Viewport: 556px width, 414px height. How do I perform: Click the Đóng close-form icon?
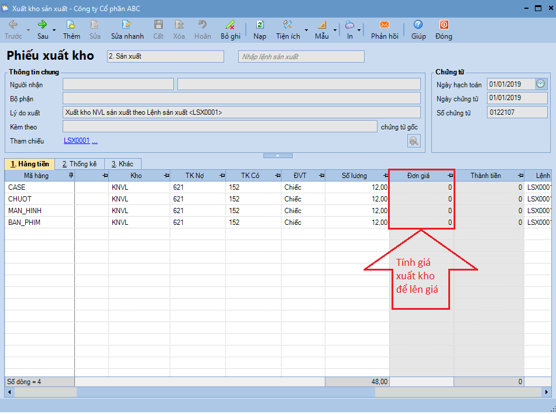click(x=444, y=25)
